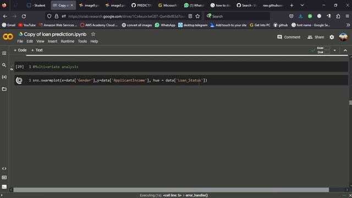Toggle reader view icon in address bar

[190, 16]
